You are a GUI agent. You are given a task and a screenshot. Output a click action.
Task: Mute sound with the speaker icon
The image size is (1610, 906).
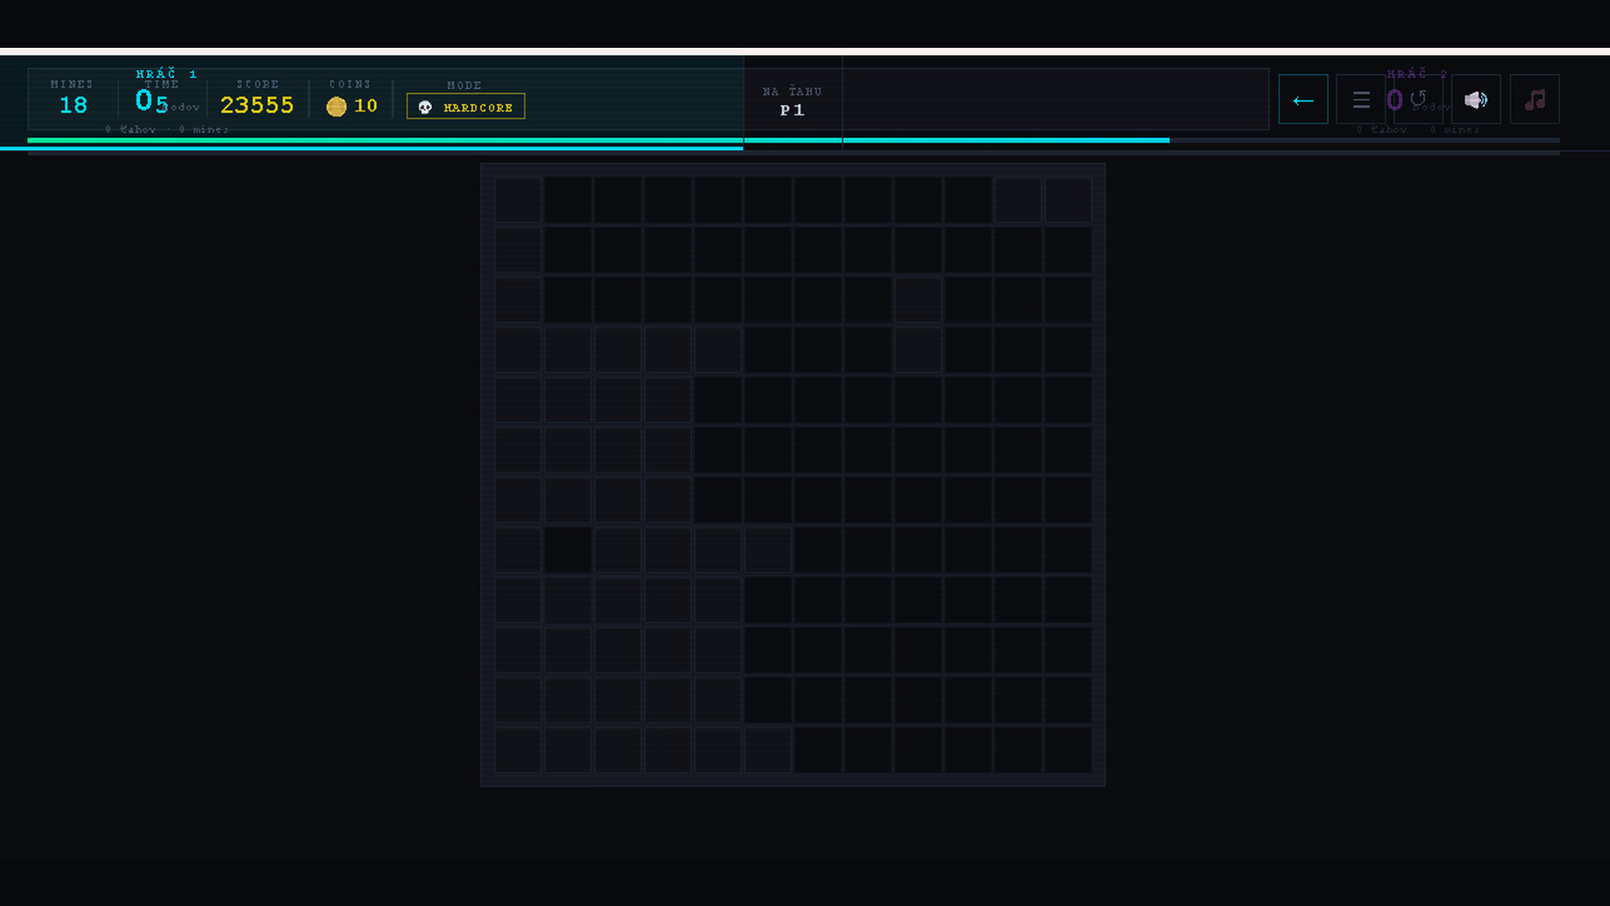coord(1476,100)
